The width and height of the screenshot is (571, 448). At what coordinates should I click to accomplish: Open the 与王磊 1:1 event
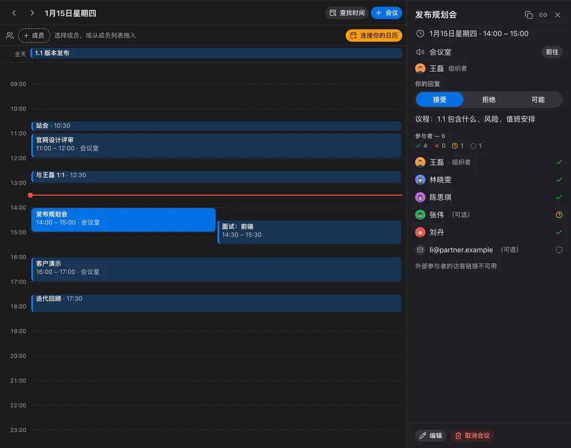pyautogui.click(x=216, y=177)
